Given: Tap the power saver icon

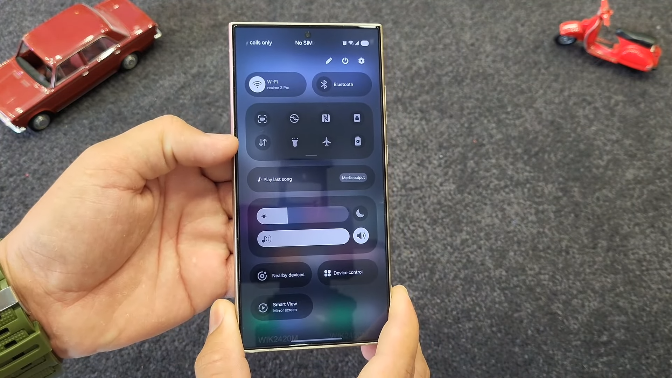Looking at the screenshot, I should [358, 141].
